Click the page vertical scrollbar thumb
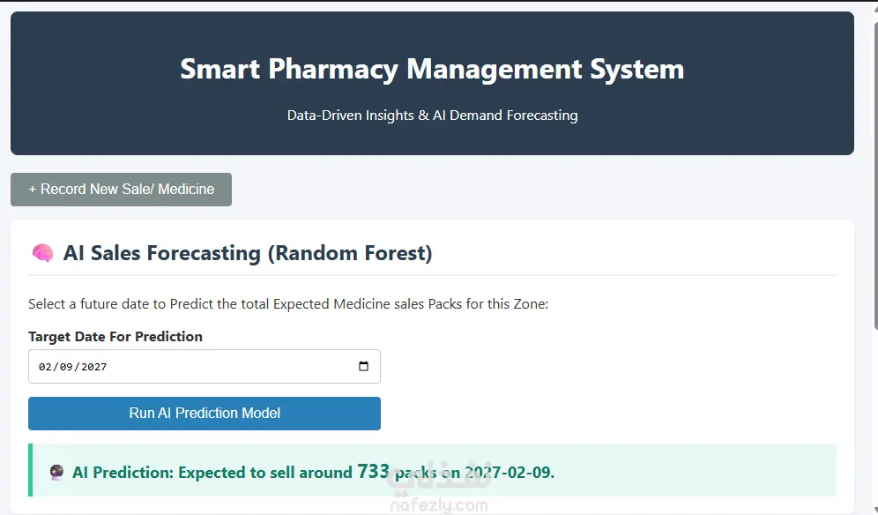 pyautogui.click(x=875, y=176)
